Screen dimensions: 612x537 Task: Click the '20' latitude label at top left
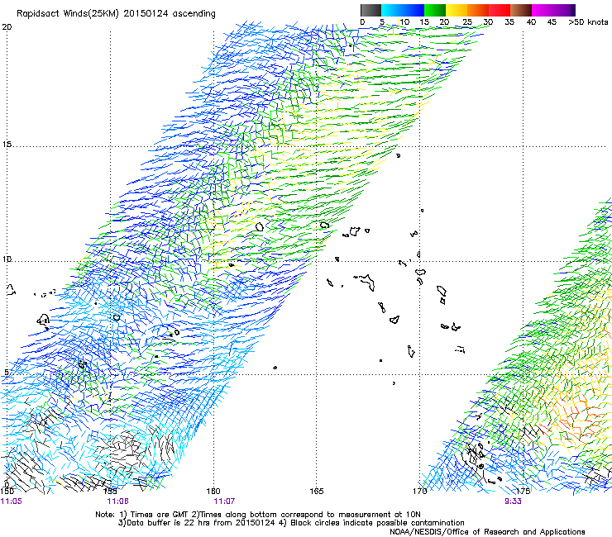7,27
